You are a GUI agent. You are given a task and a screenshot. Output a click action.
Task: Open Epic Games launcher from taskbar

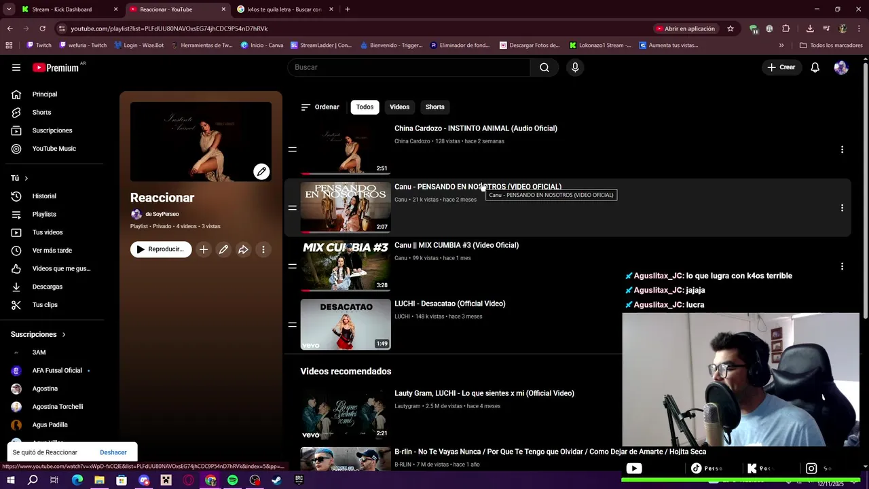(299, 480)
